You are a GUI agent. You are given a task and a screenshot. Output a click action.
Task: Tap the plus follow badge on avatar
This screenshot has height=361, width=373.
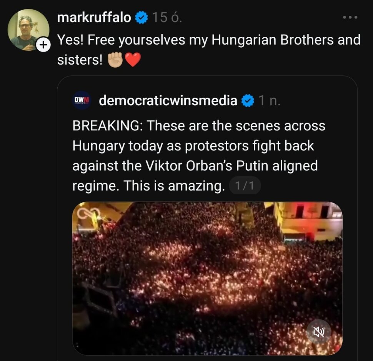(x=43, y=45)
